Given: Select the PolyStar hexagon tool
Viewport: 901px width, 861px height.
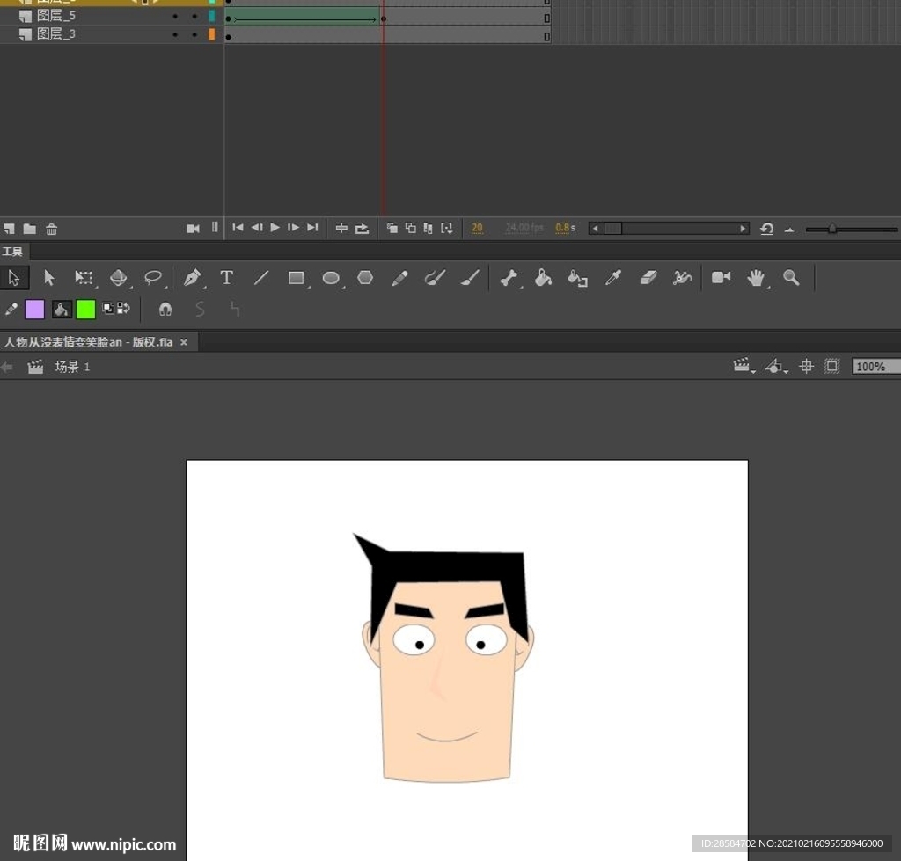Looking at the screenshot, I should pos(365,278).
